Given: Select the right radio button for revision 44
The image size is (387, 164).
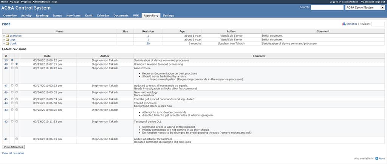Looking at the screenshot, I should tap(17, 103).
